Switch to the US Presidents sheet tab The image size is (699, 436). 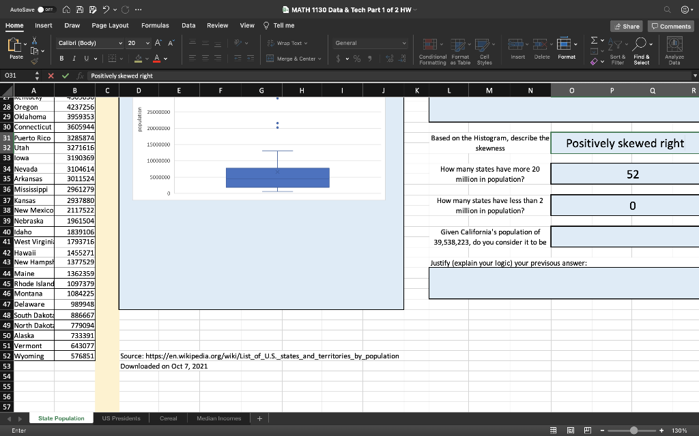click(x=121, y=418)
